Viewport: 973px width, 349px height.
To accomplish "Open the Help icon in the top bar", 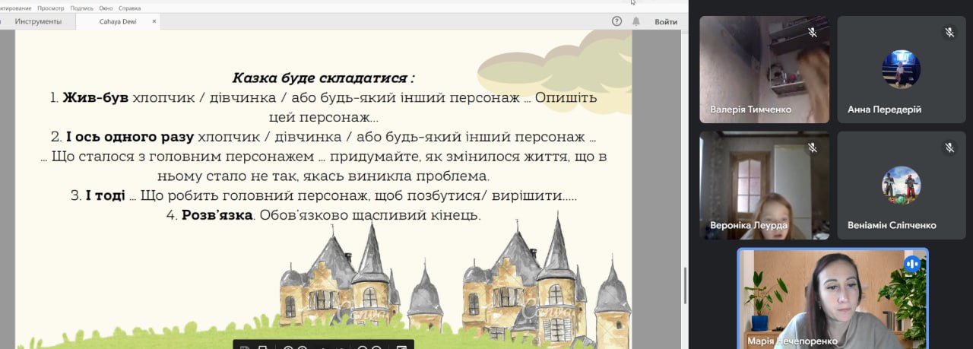I will coord(616,21).
